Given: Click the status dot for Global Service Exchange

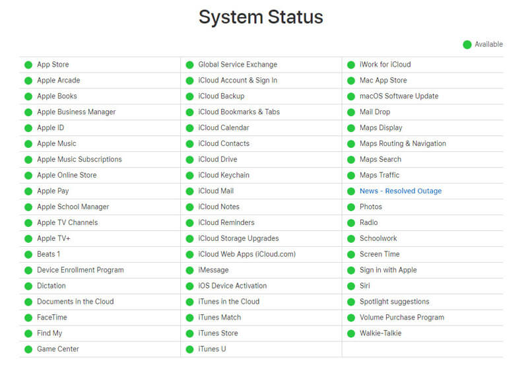Looking at the screenshot, I should coord(189,65).
